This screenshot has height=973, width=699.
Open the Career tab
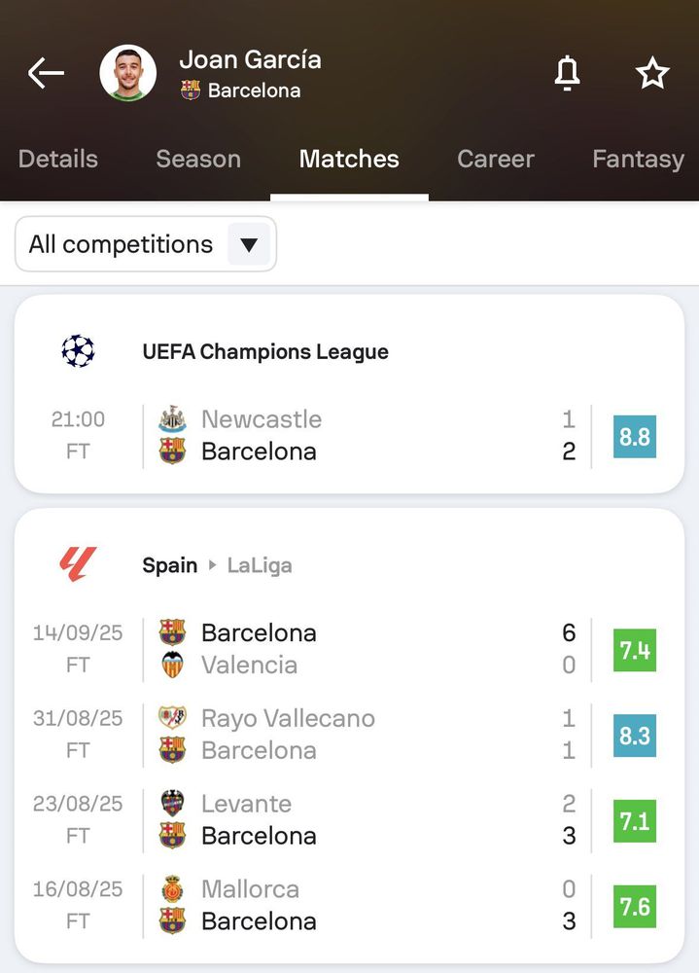click(496, 159)
